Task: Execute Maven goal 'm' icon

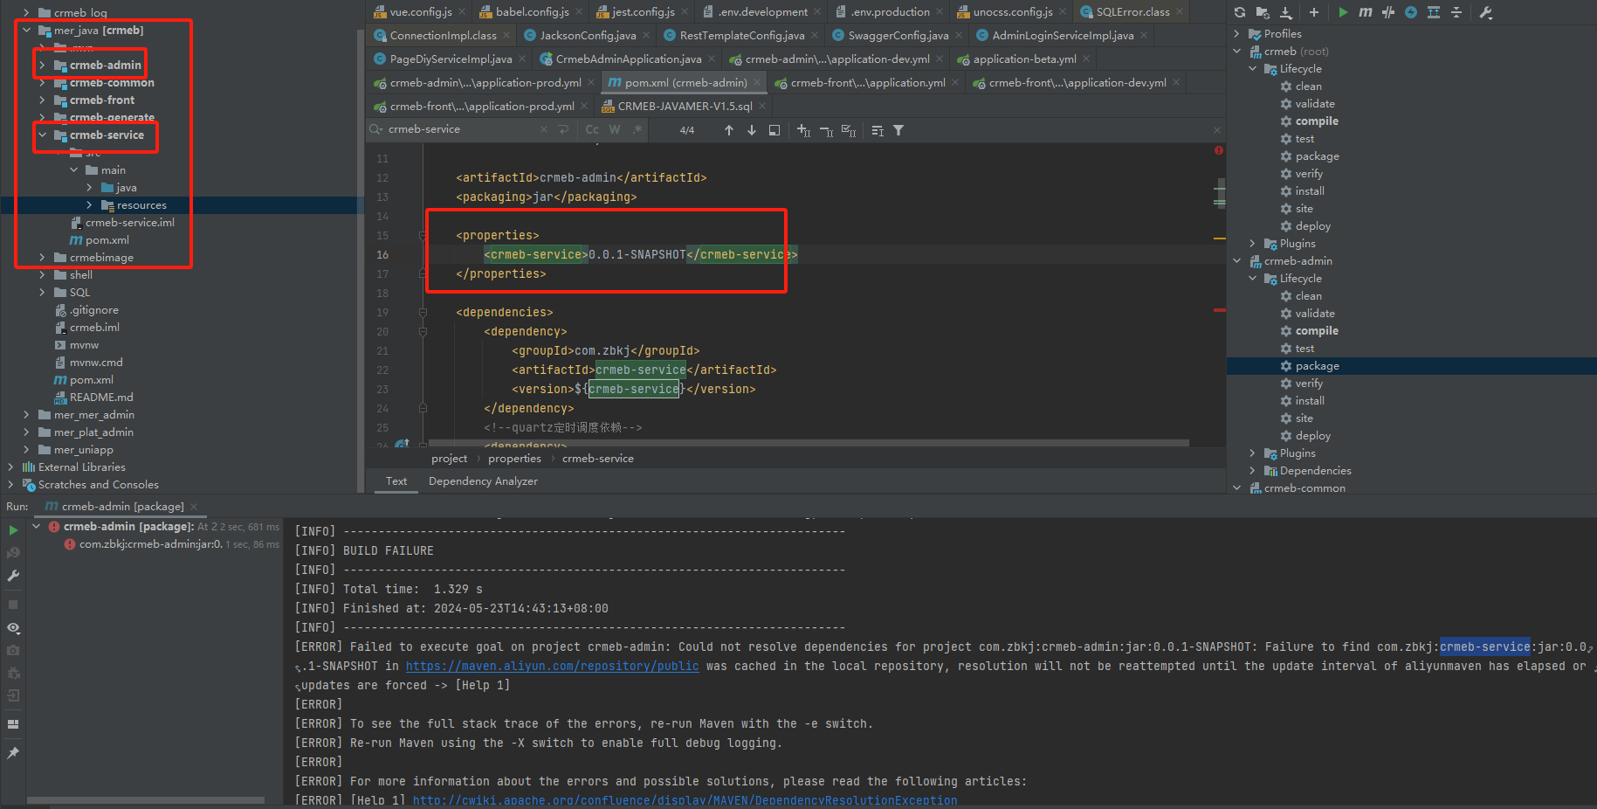Action: pos(1366,12)
